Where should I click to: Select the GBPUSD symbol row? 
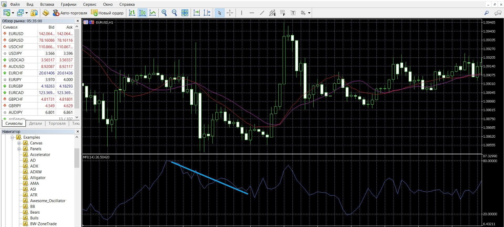[38, 40]
